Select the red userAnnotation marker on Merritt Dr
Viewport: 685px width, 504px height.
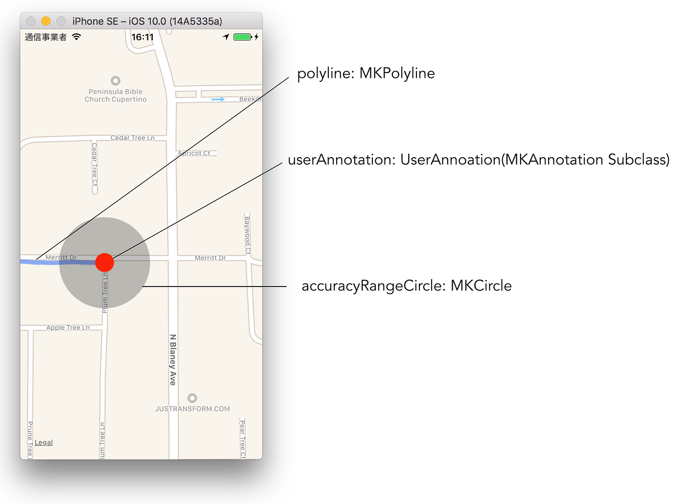pos(104,263)
